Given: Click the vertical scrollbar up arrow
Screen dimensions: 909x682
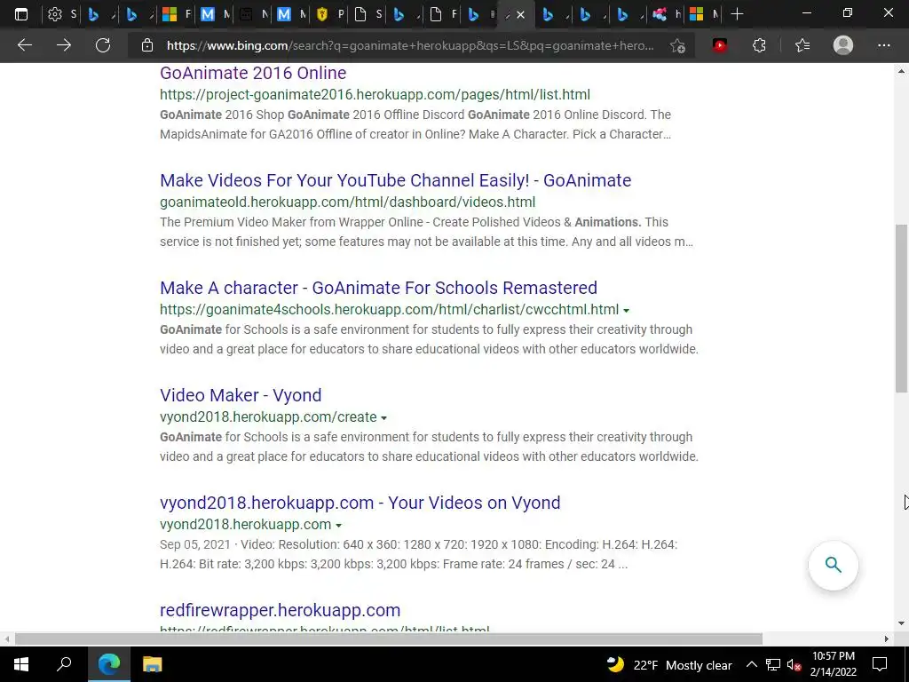Looking at the screenshot, I should [901, 71].
